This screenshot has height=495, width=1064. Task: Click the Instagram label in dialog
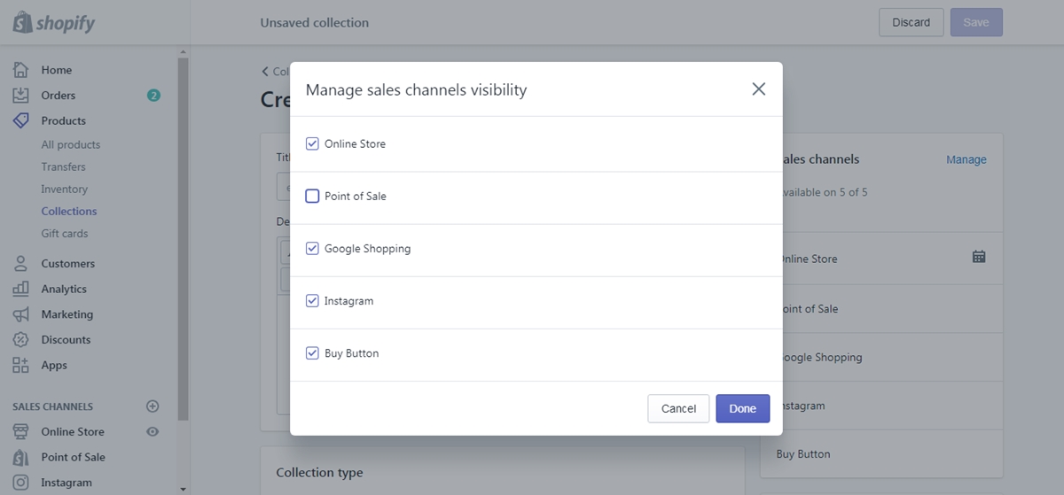(x=349, y=300)
